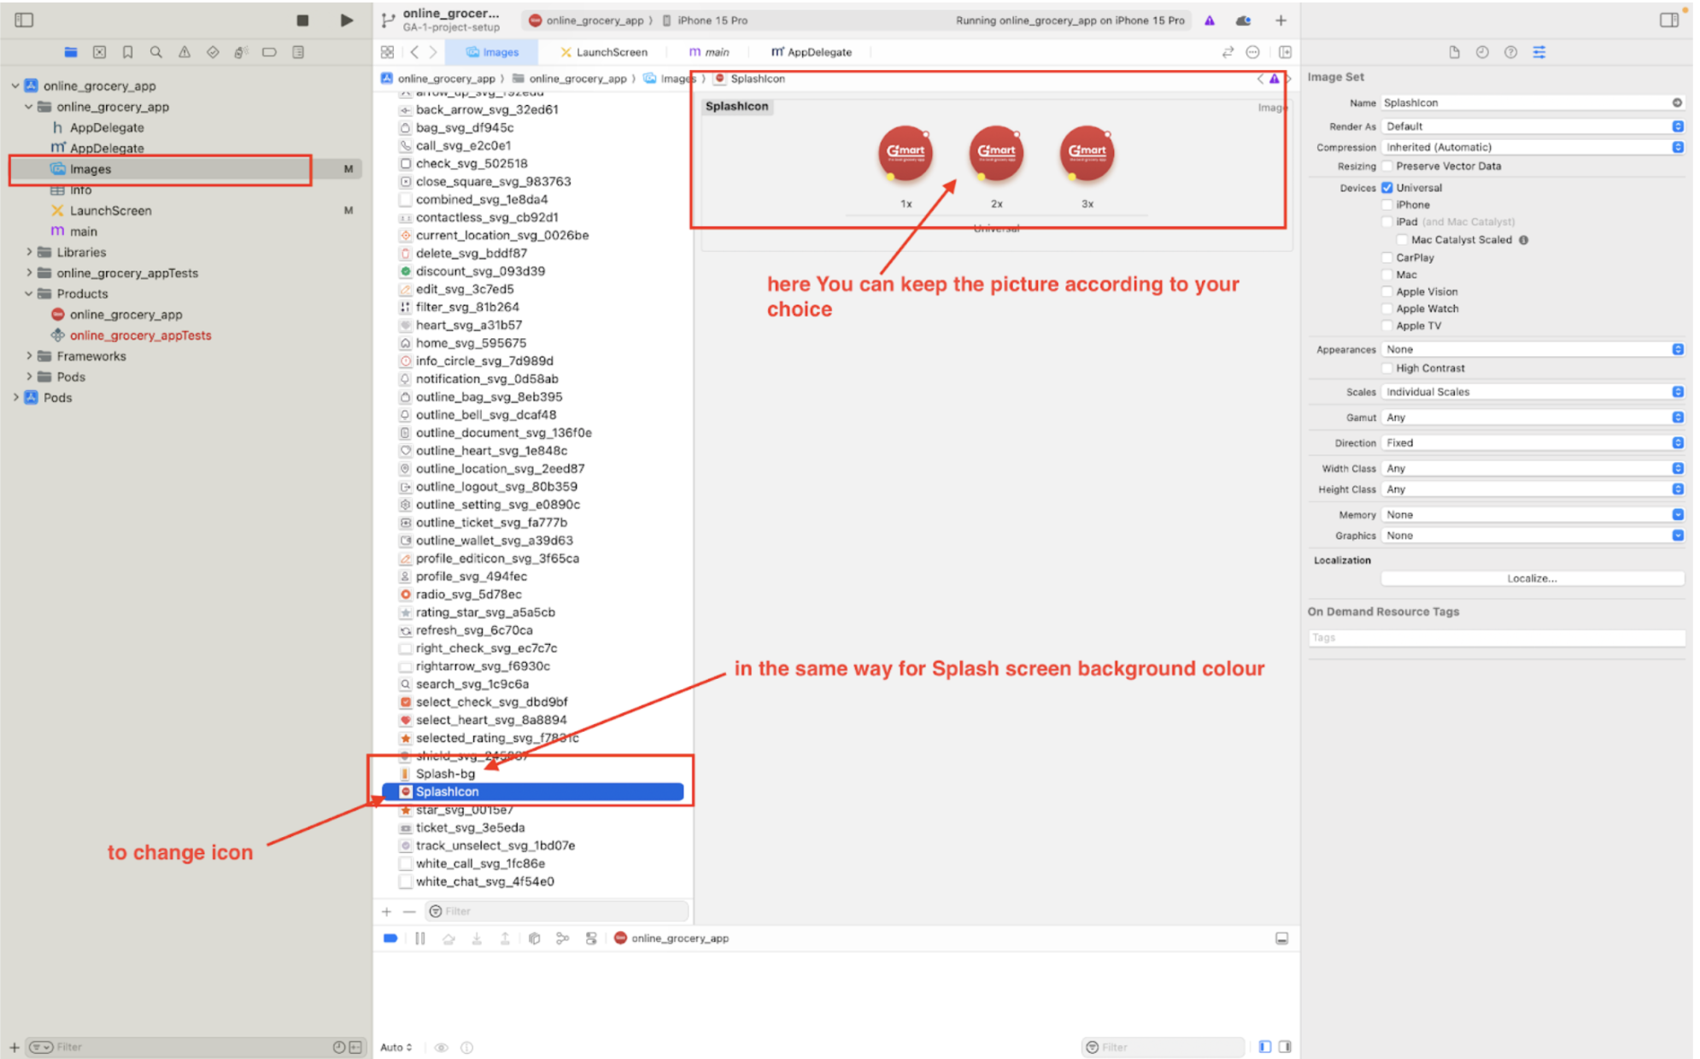Viewport: 1700px width, 1059px height.
Task: Click the 2x SplashIcon image slot
Action: (x=996, y=155)
